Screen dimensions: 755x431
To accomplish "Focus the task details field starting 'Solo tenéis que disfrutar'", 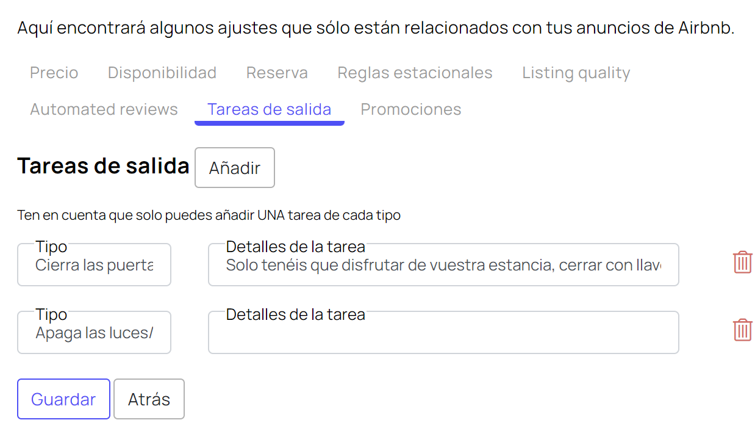I will 443,264.
